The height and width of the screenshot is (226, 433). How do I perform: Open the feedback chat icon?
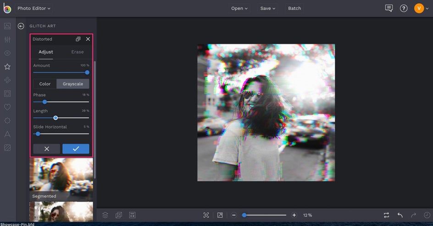point(389,8)
